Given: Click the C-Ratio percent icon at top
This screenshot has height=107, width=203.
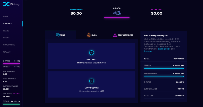Looking at the screenshot, I should click(x=117, y=13).
